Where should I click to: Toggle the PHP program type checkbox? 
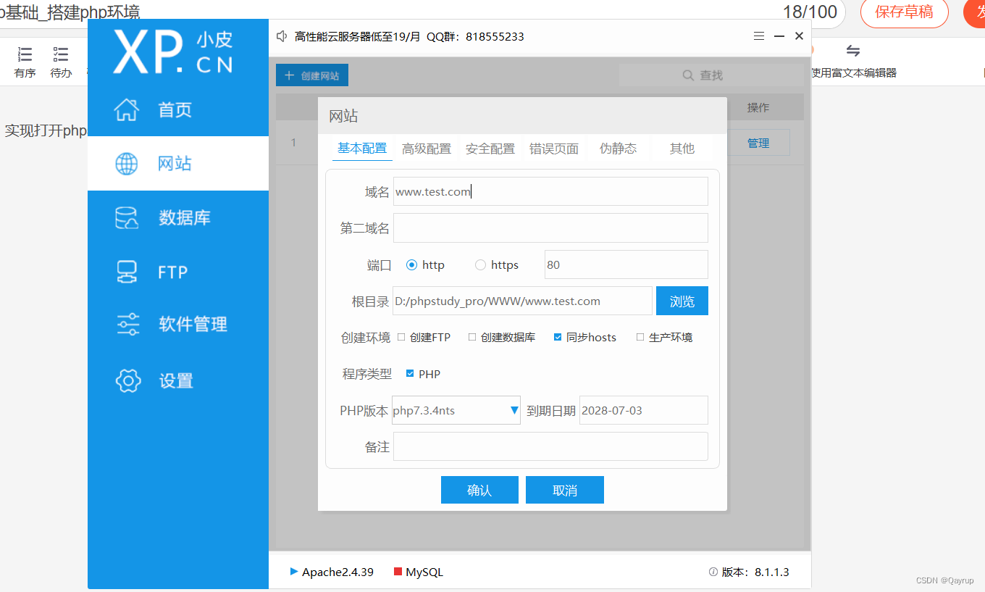410,374
